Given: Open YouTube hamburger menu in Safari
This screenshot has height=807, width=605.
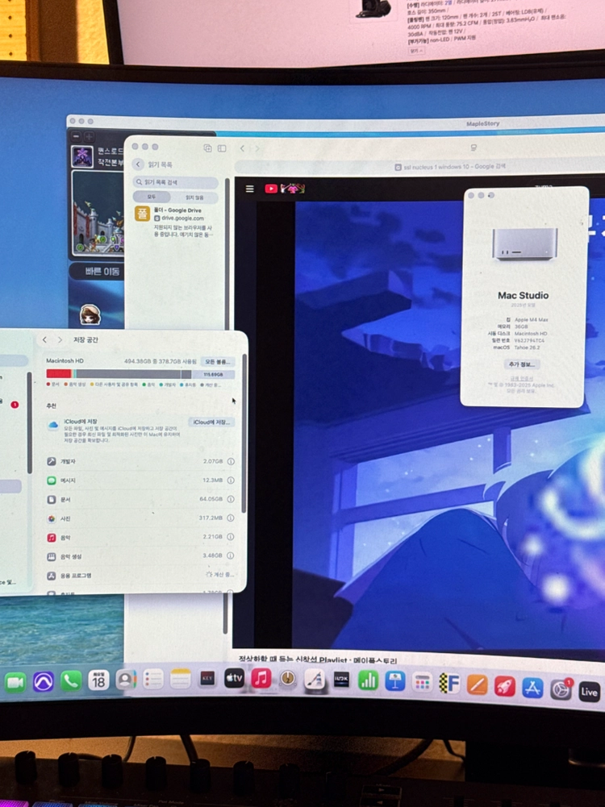Looking at the screenshot, I should (x=250, y=189).
